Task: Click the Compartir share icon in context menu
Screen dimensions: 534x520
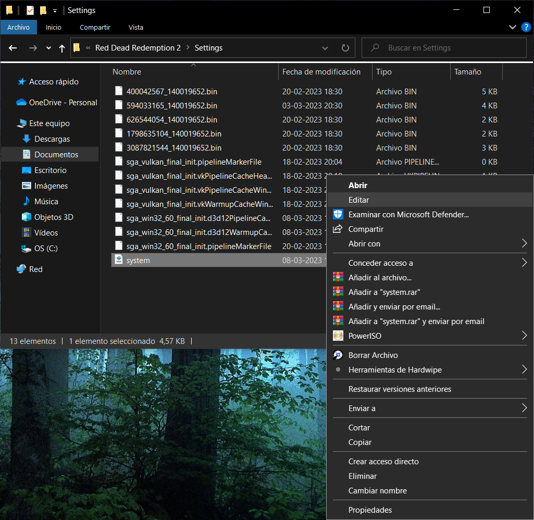Action: (x=338, y=229)
